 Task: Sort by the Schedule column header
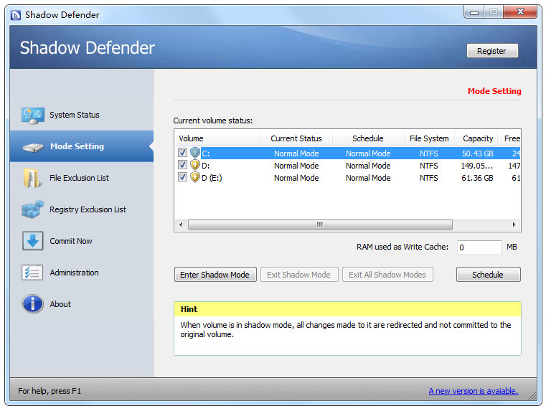368,138
